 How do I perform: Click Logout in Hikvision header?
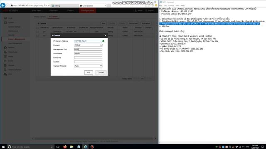point(150,10)
